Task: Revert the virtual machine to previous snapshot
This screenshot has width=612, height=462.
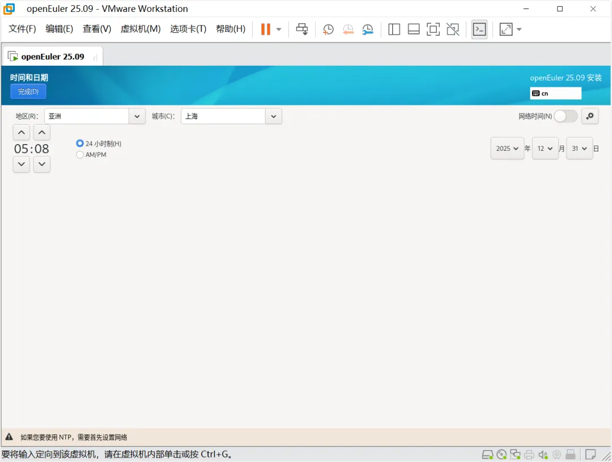Action: pyautogui.click(x=348, y=29)
